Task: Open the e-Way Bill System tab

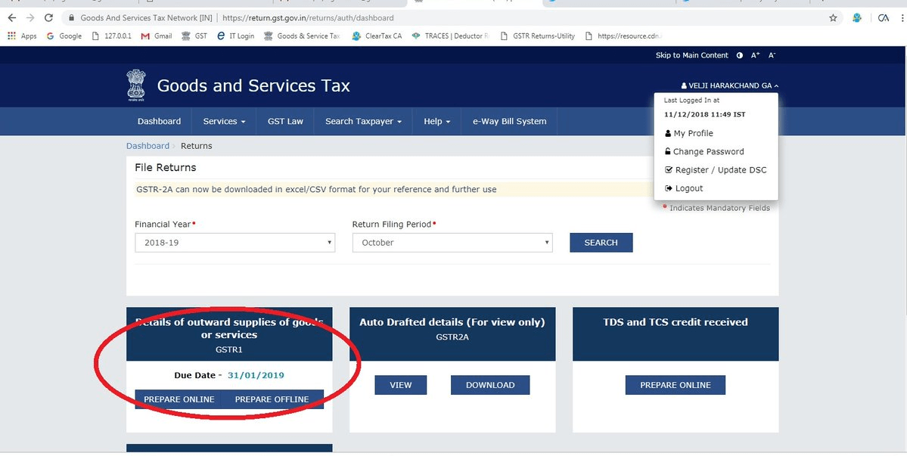Action: 509,121
